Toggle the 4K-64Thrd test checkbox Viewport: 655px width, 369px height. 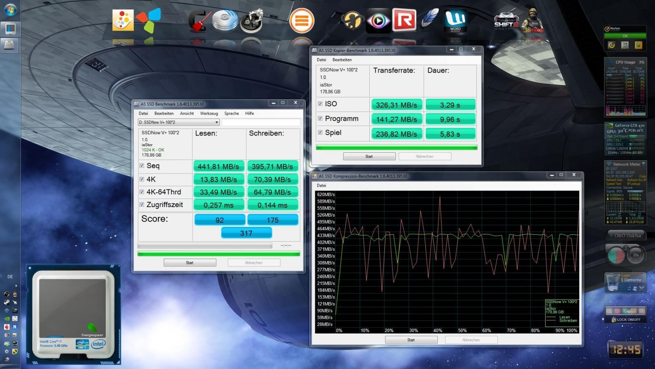(142, 192)
